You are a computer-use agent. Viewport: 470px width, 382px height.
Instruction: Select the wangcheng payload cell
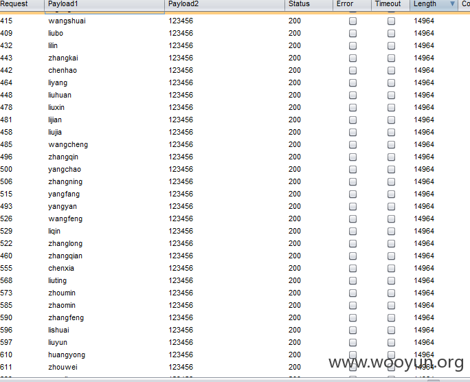(x=104, y=144)
